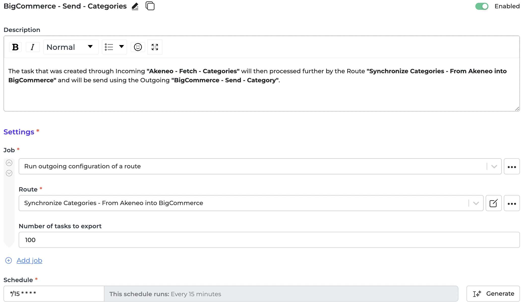Click the Add job link
Viewport: 525px width, 306px height.
pos(29,260)
